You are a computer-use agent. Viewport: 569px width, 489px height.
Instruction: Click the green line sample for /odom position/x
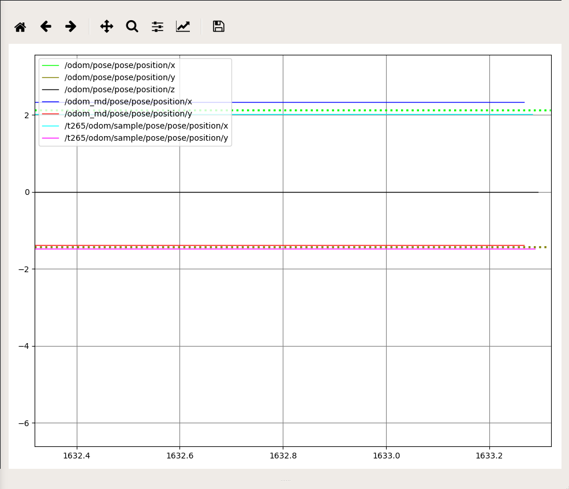[x=50, y=65]
